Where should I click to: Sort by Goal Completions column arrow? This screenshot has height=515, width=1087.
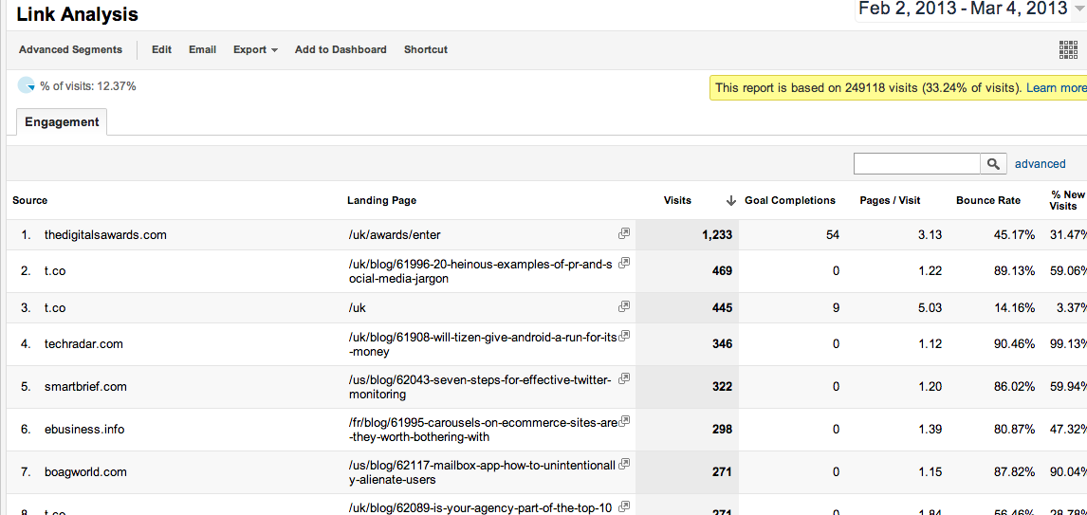[x=730, y=200]
